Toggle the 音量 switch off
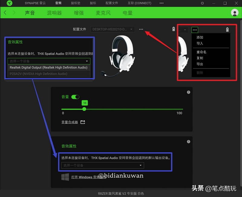This screenshot has height=197, width=242. [75, 97]
